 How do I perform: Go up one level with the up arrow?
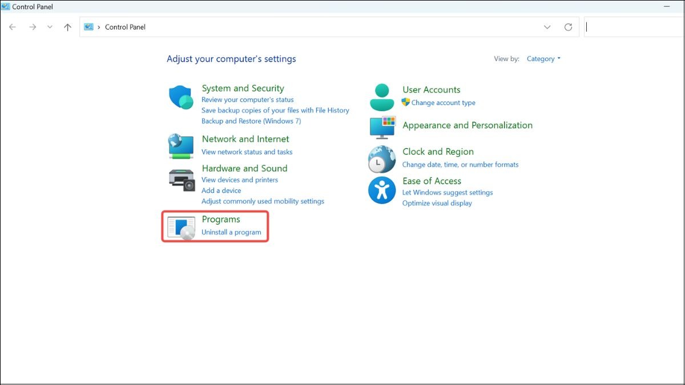pyautogui.click(x=67, y=27)
